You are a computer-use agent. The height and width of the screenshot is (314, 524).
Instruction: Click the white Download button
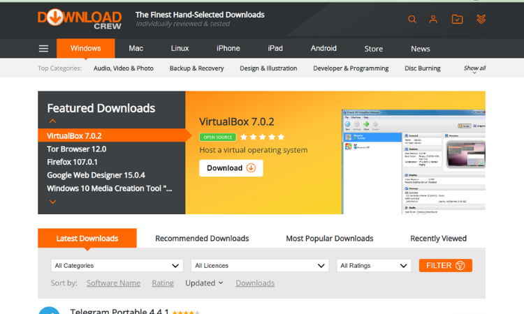231,168
